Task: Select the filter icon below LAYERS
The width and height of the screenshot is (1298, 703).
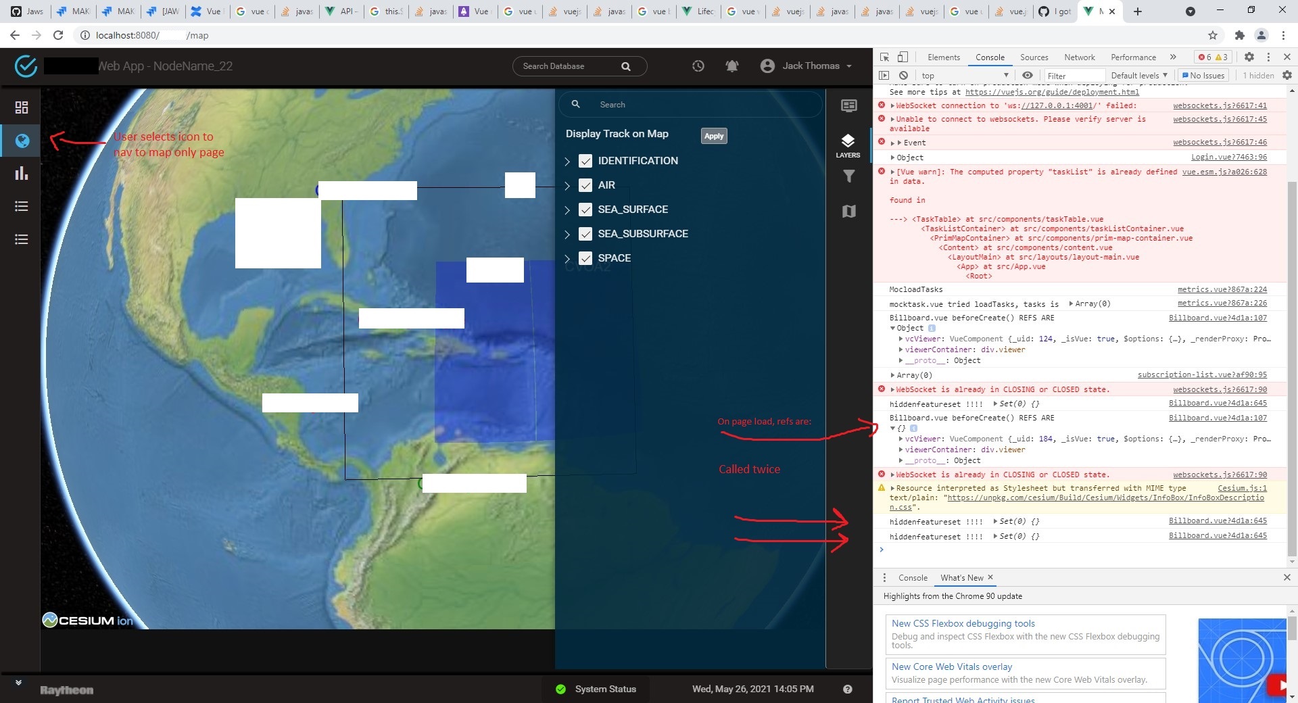Action: [848, 176]
